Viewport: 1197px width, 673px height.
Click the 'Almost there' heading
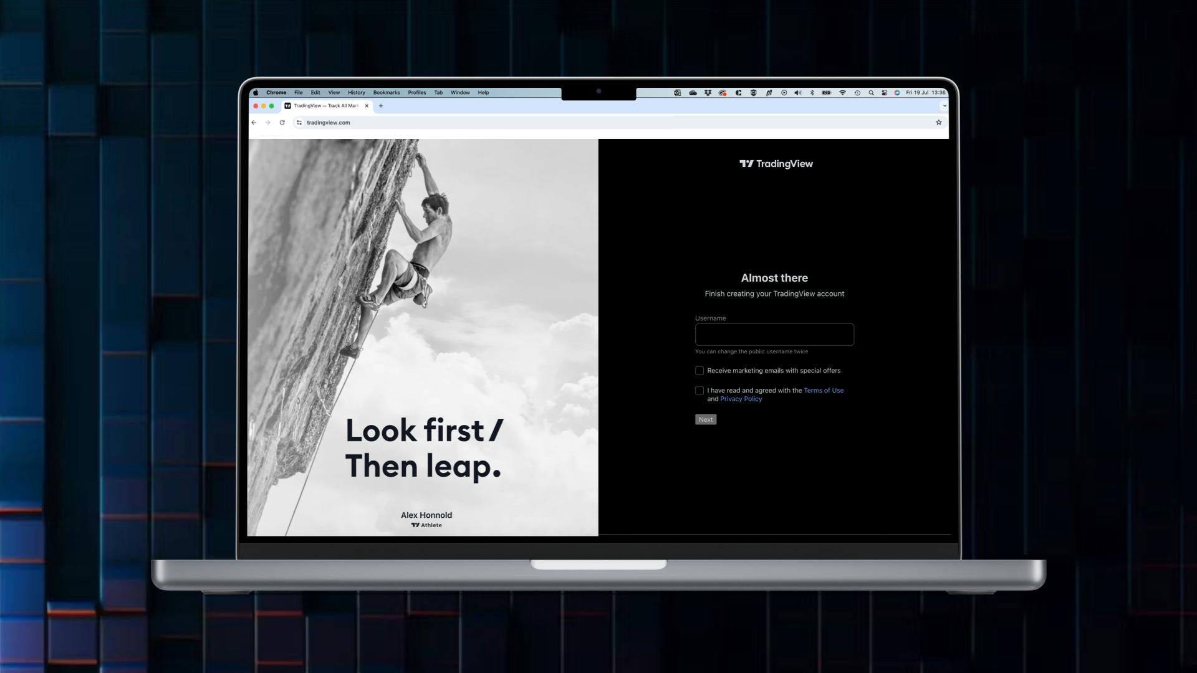pos(774,278)
